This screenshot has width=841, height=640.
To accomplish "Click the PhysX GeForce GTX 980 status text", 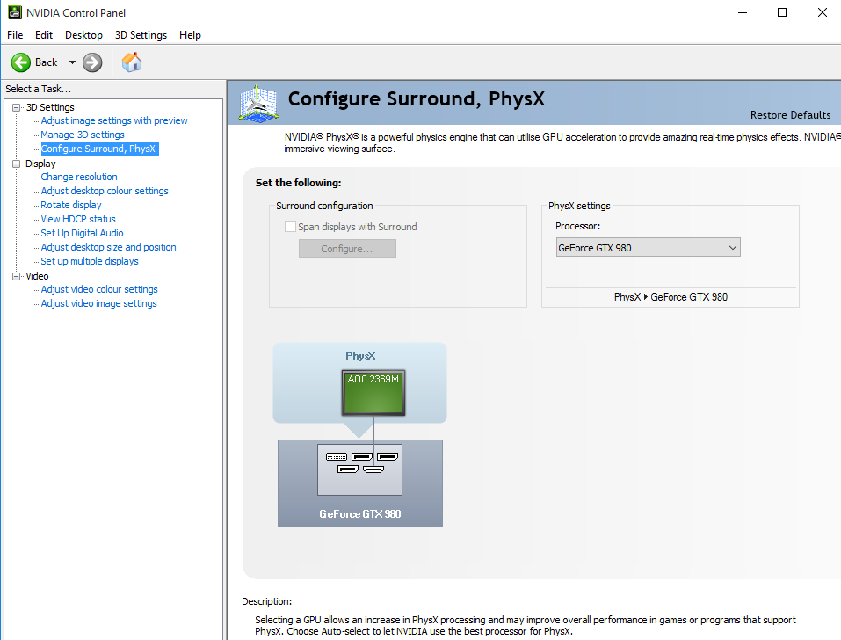I will pos(671,296).
